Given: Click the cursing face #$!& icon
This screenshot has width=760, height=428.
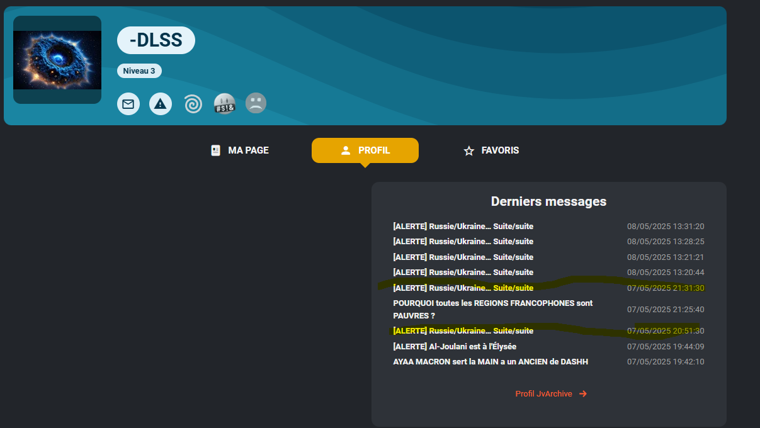Looking at the screenshot, I should pyautogui.click(x=224, y=104).
